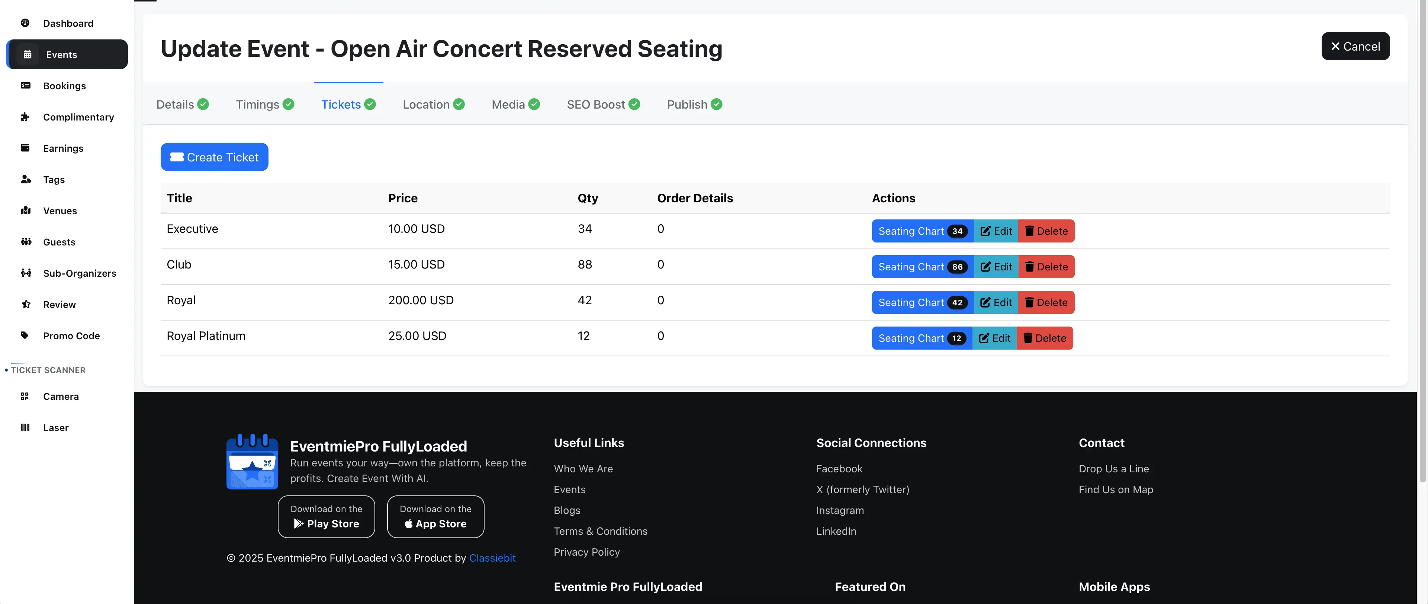Click the Create Ticket button
The width and height of the screenshot is (1428, 604).
pos(214,157)
